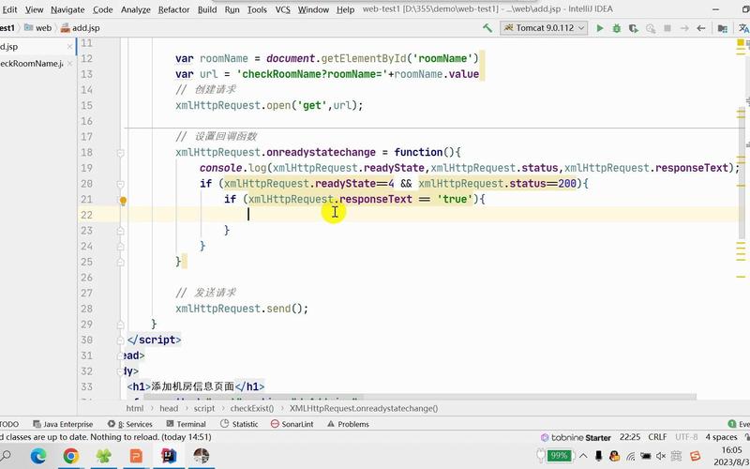The height and width of the screenshot is (469, 750).
Task: Open the Code menu
Action: point(103,9)
